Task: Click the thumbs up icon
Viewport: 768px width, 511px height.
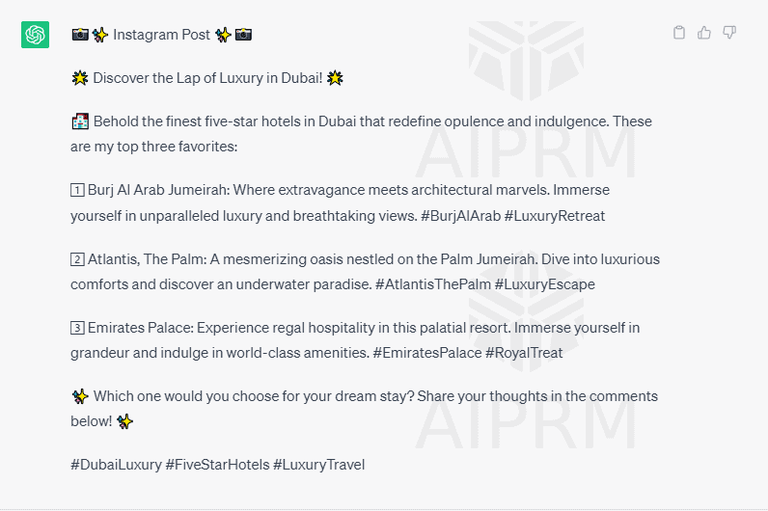Action: point(703,33)
